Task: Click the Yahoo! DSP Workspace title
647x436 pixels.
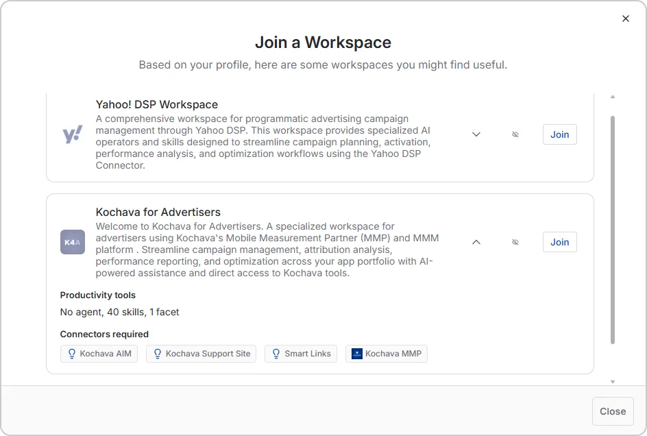Action: coord(157,104)
